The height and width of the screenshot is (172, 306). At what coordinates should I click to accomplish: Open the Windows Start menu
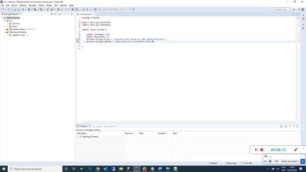4,169
